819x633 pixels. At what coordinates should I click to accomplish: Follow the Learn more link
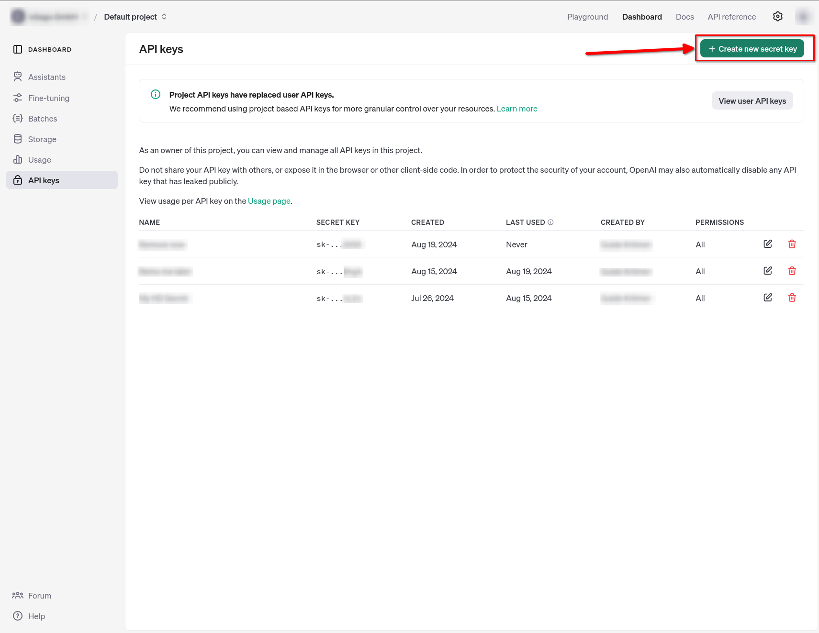point(516,109)
